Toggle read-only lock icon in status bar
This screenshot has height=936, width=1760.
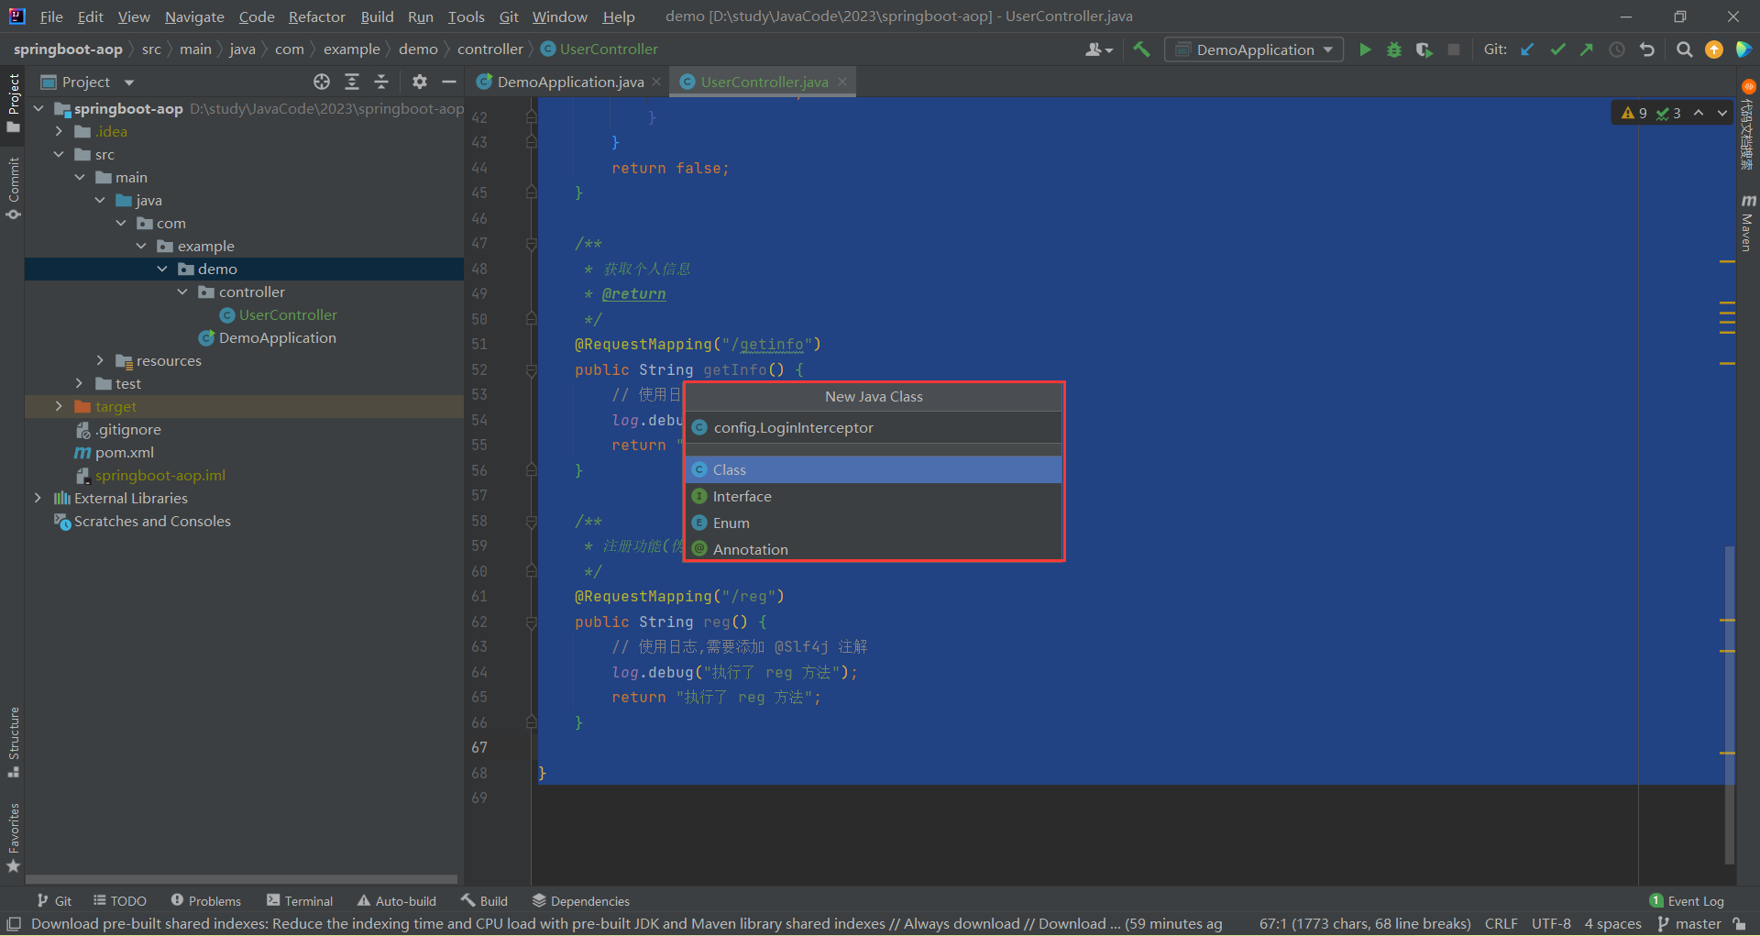1740,924
